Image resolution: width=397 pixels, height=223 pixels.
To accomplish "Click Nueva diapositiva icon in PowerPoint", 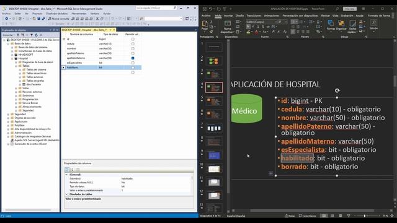I will 228,24.
